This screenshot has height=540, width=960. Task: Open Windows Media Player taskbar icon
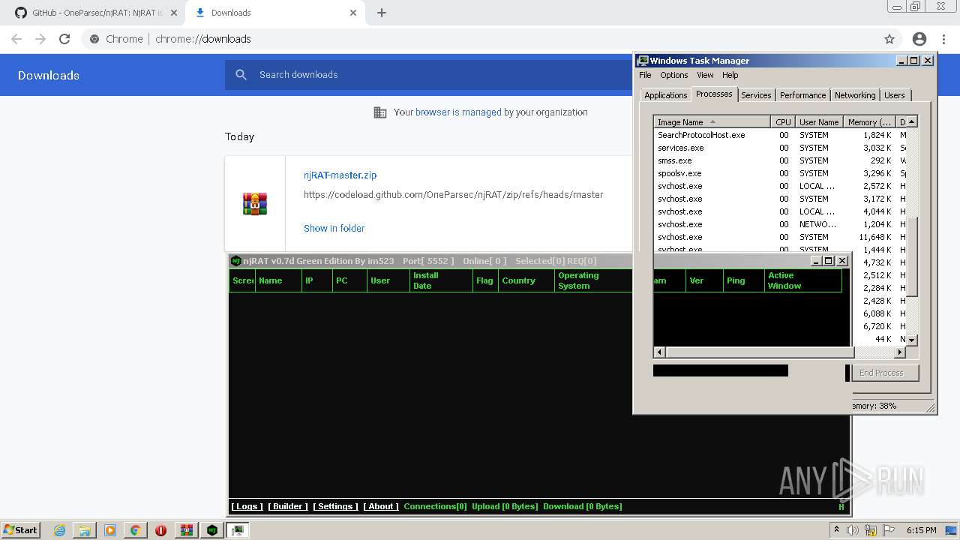click(110, 530)
